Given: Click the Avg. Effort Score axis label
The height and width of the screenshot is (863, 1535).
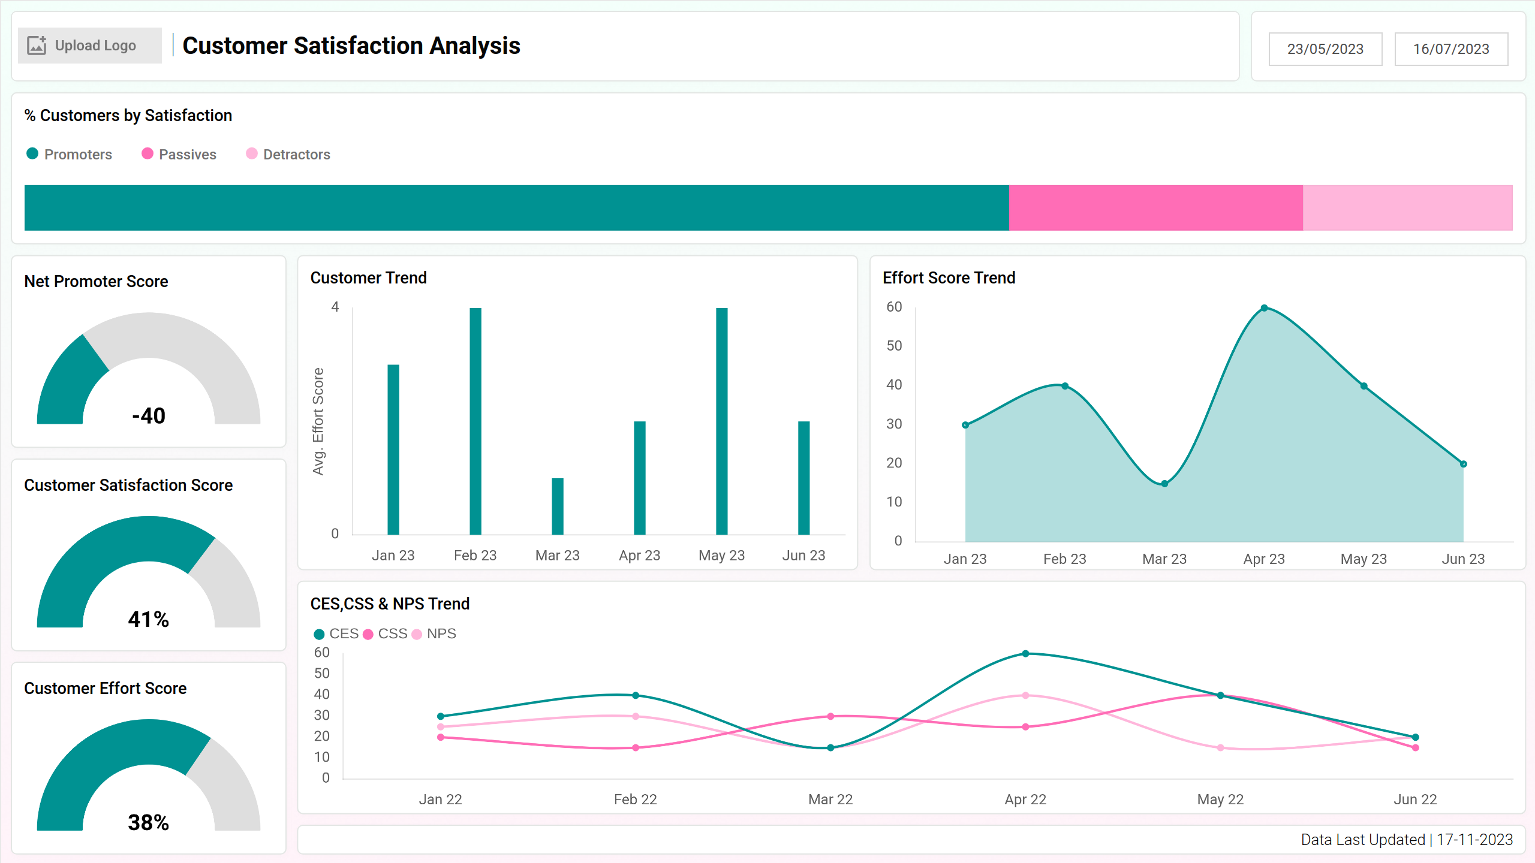Looking at the screenshot, I should (x=318, y=421).
